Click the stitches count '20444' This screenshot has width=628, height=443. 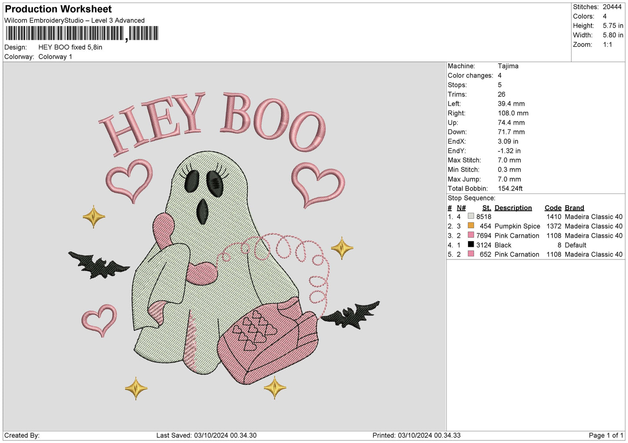612,7
